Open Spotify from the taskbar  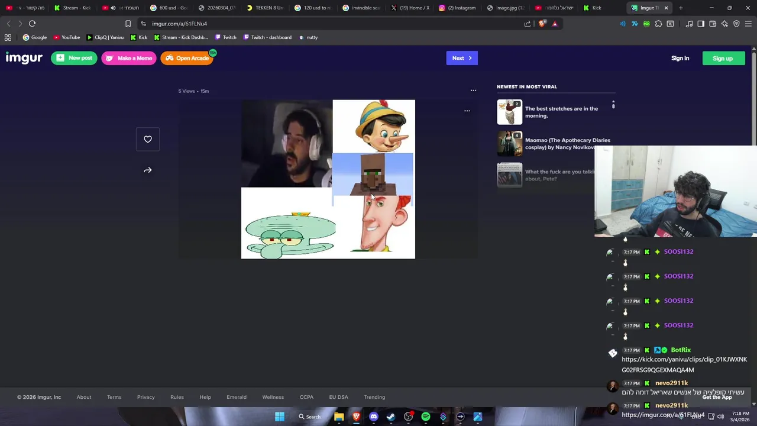[x=426, y=417]
